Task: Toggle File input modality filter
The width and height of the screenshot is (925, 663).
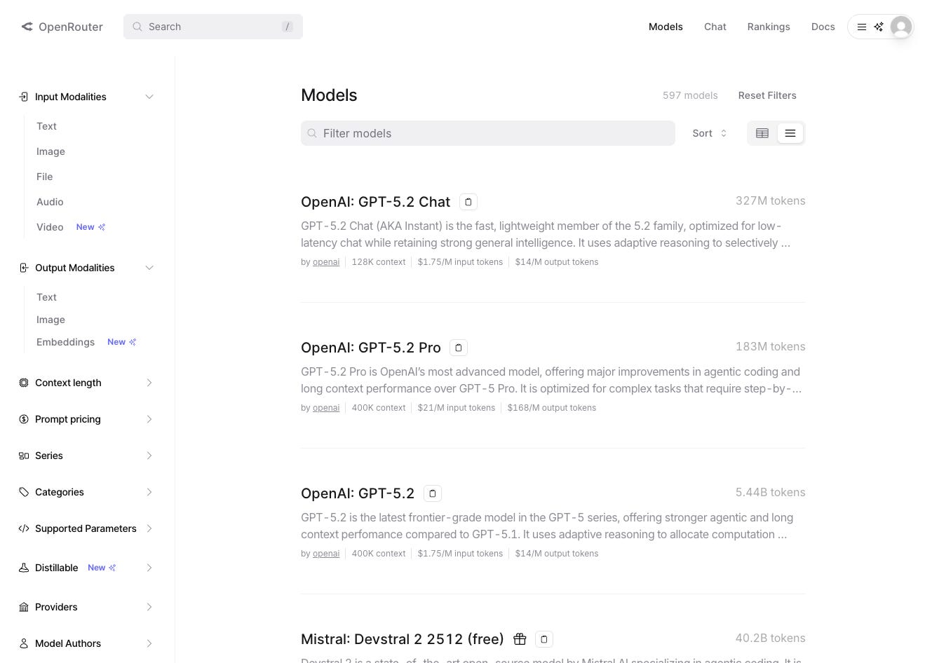Action: pos(44,177)
